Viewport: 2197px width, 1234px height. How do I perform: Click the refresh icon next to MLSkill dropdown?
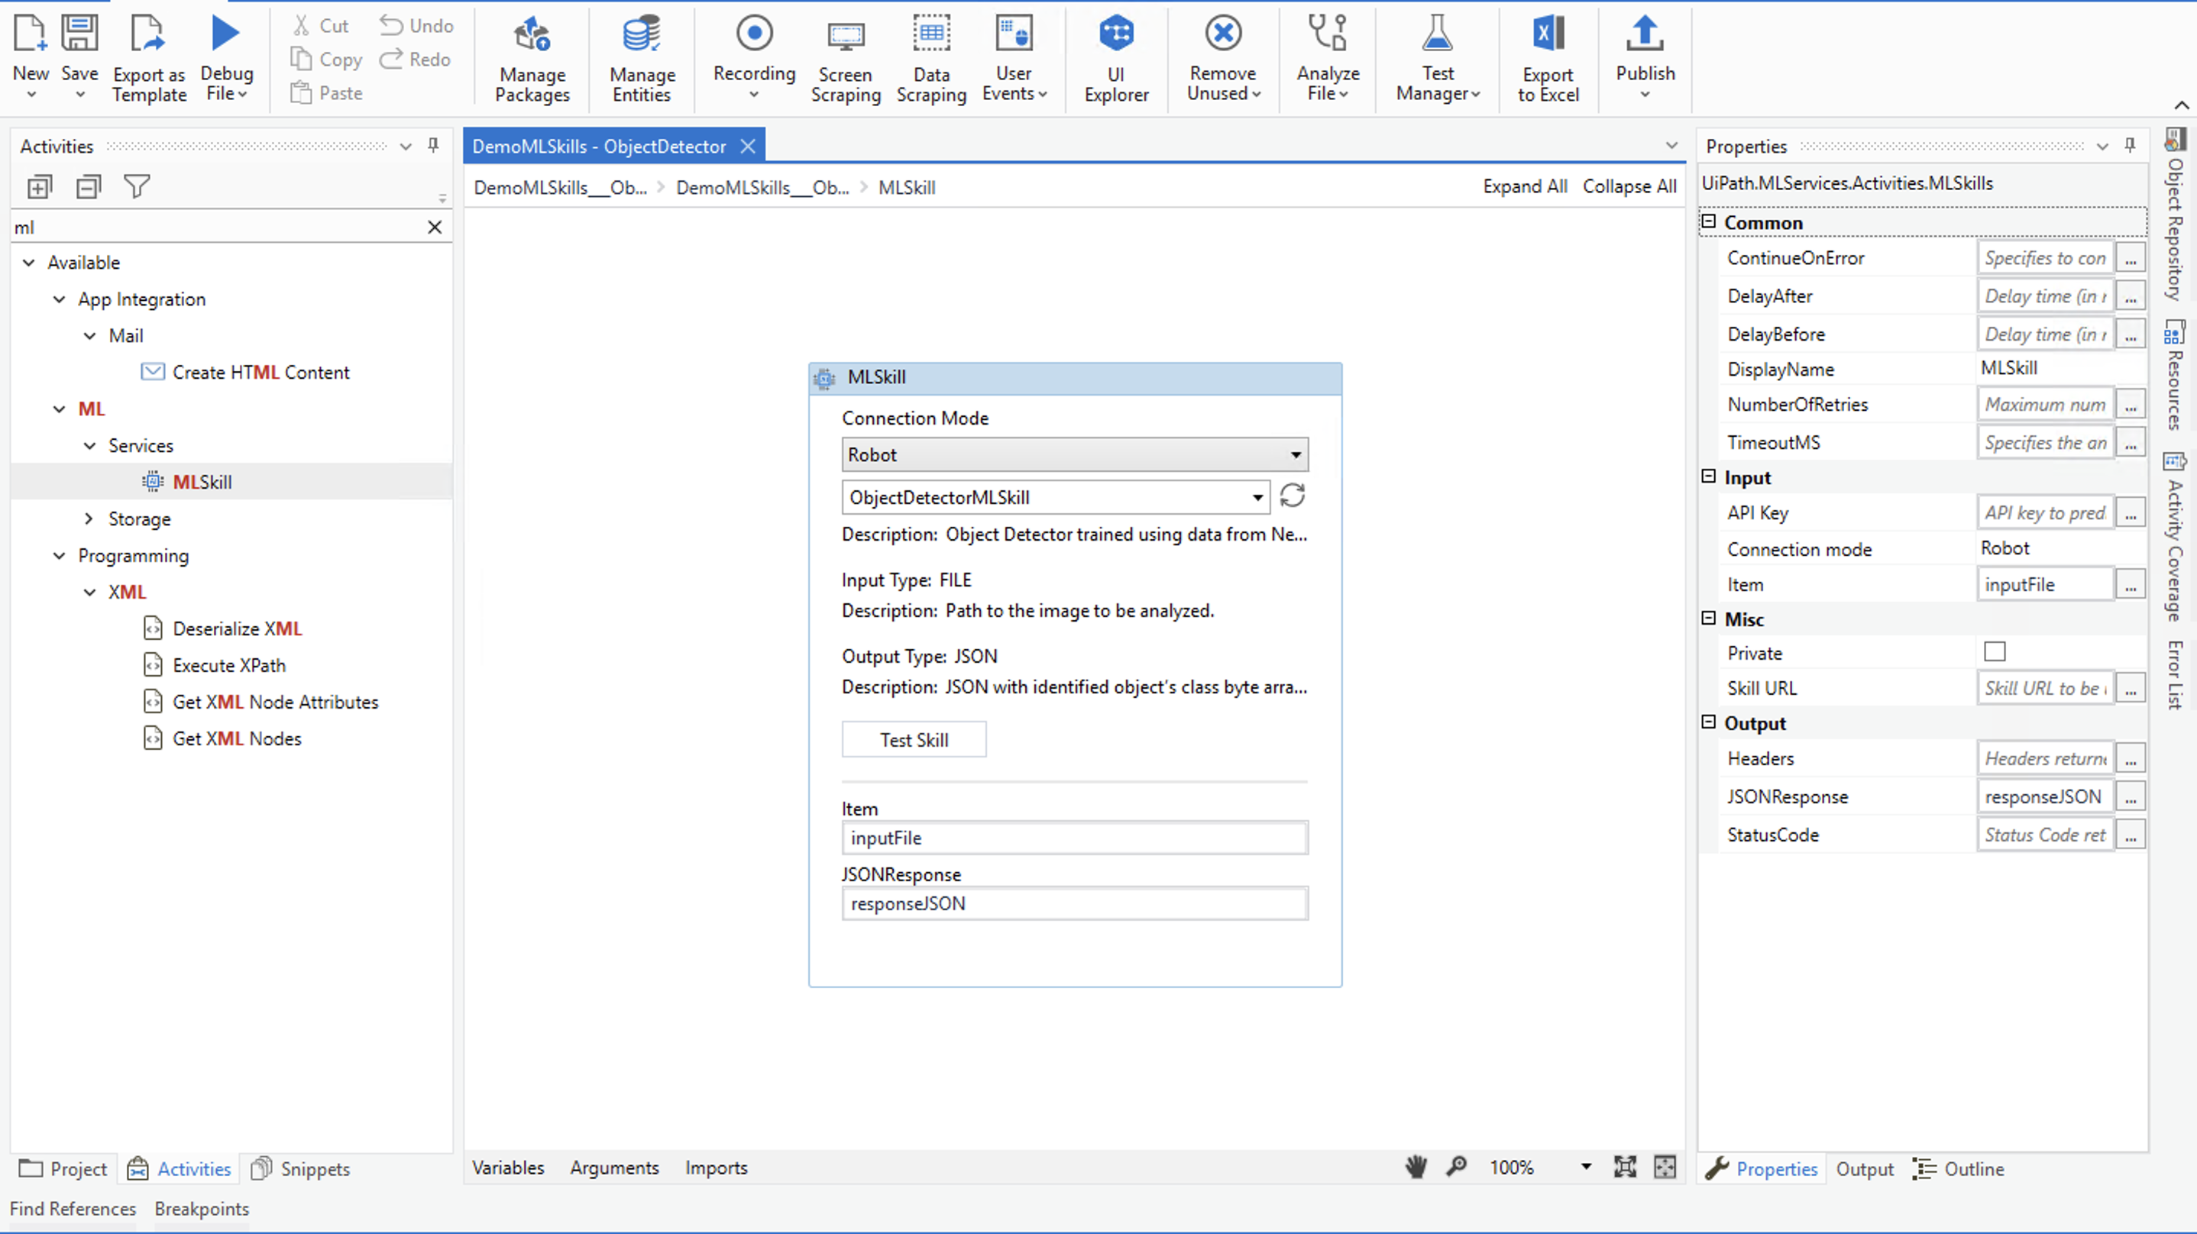click(x=1292, y=495)
